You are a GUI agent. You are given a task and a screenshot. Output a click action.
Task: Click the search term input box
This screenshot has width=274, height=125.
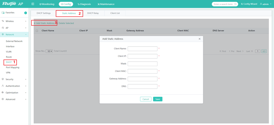coord(225,4)
